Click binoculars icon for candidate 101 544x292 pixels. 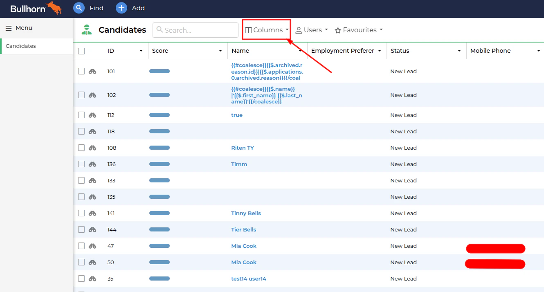click(x=92, y=71)
